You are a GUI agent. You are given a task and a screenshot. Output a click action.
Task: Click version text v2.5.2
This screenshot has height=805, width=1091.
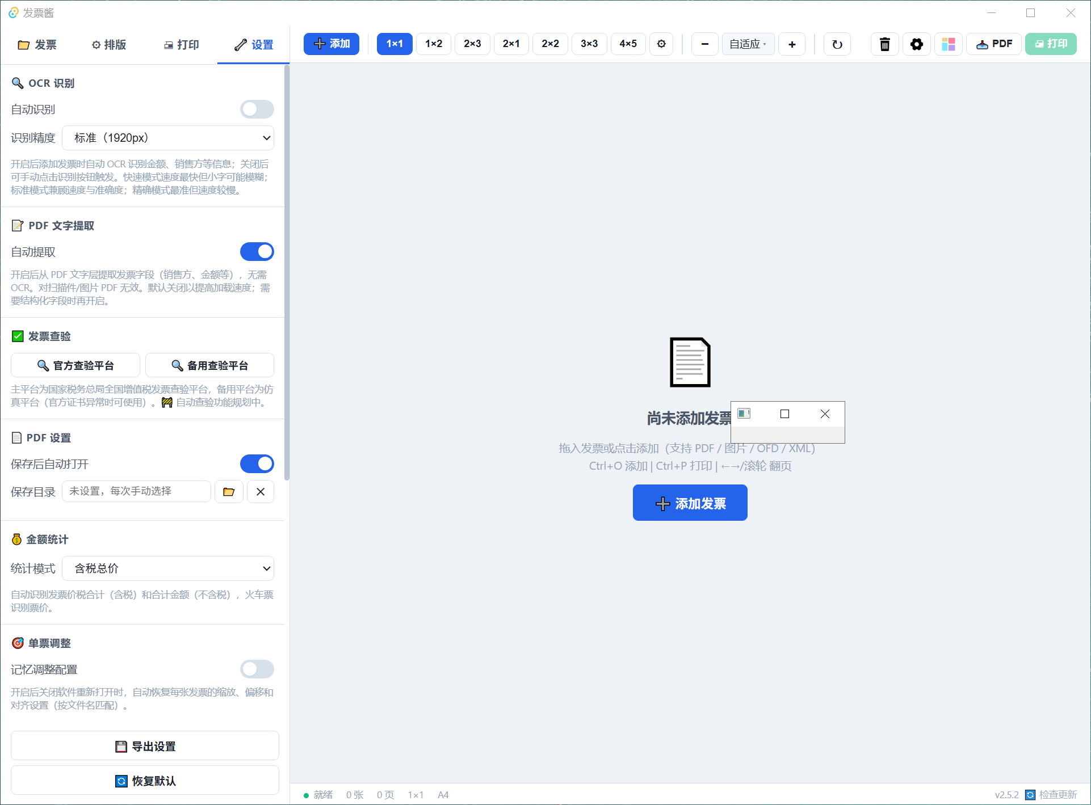(1006, 795)
